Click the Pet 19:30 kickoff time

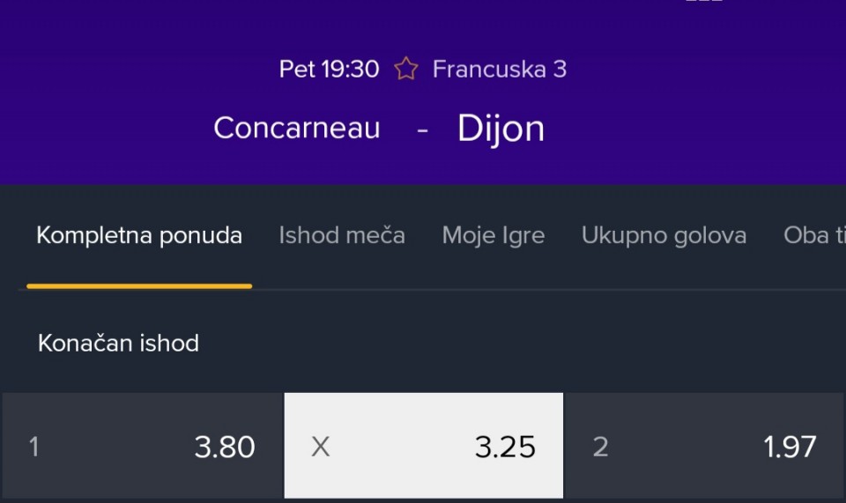pyautogui.click(x=329, y=69)
